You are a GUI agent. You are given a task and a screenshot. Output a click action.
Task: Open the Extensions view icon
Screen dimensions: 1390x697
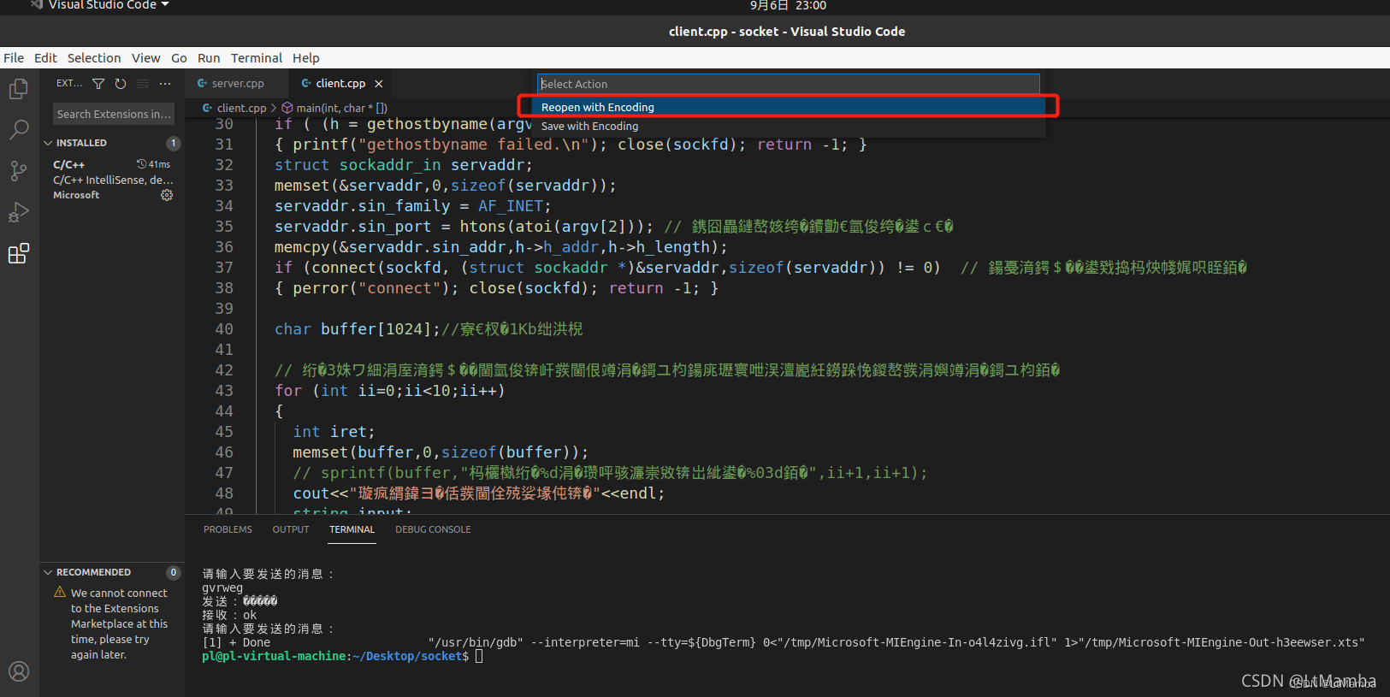click(x=19, y=253)
